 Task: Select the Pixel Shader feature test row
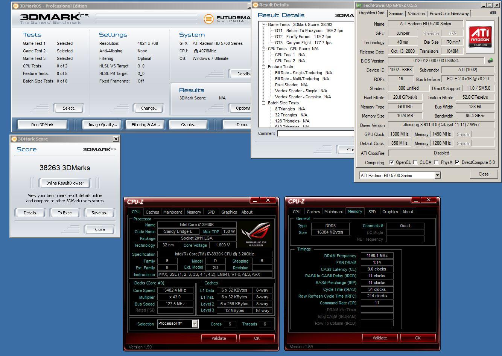click(291, 85)
